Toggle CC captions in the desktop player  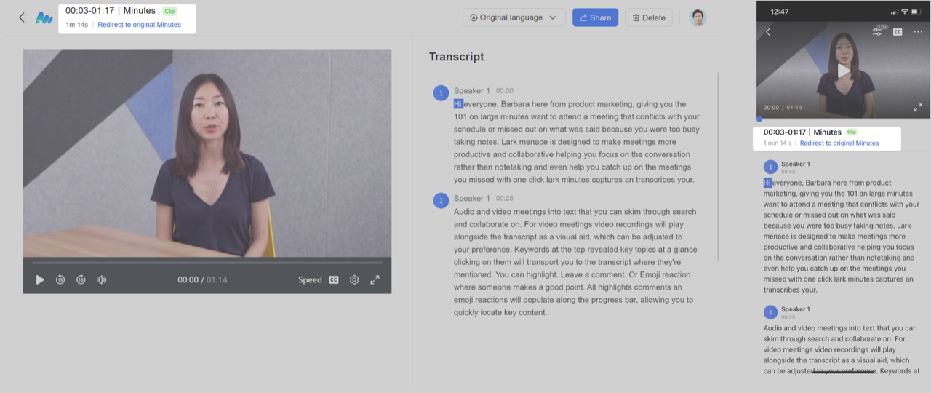point(334,279)
